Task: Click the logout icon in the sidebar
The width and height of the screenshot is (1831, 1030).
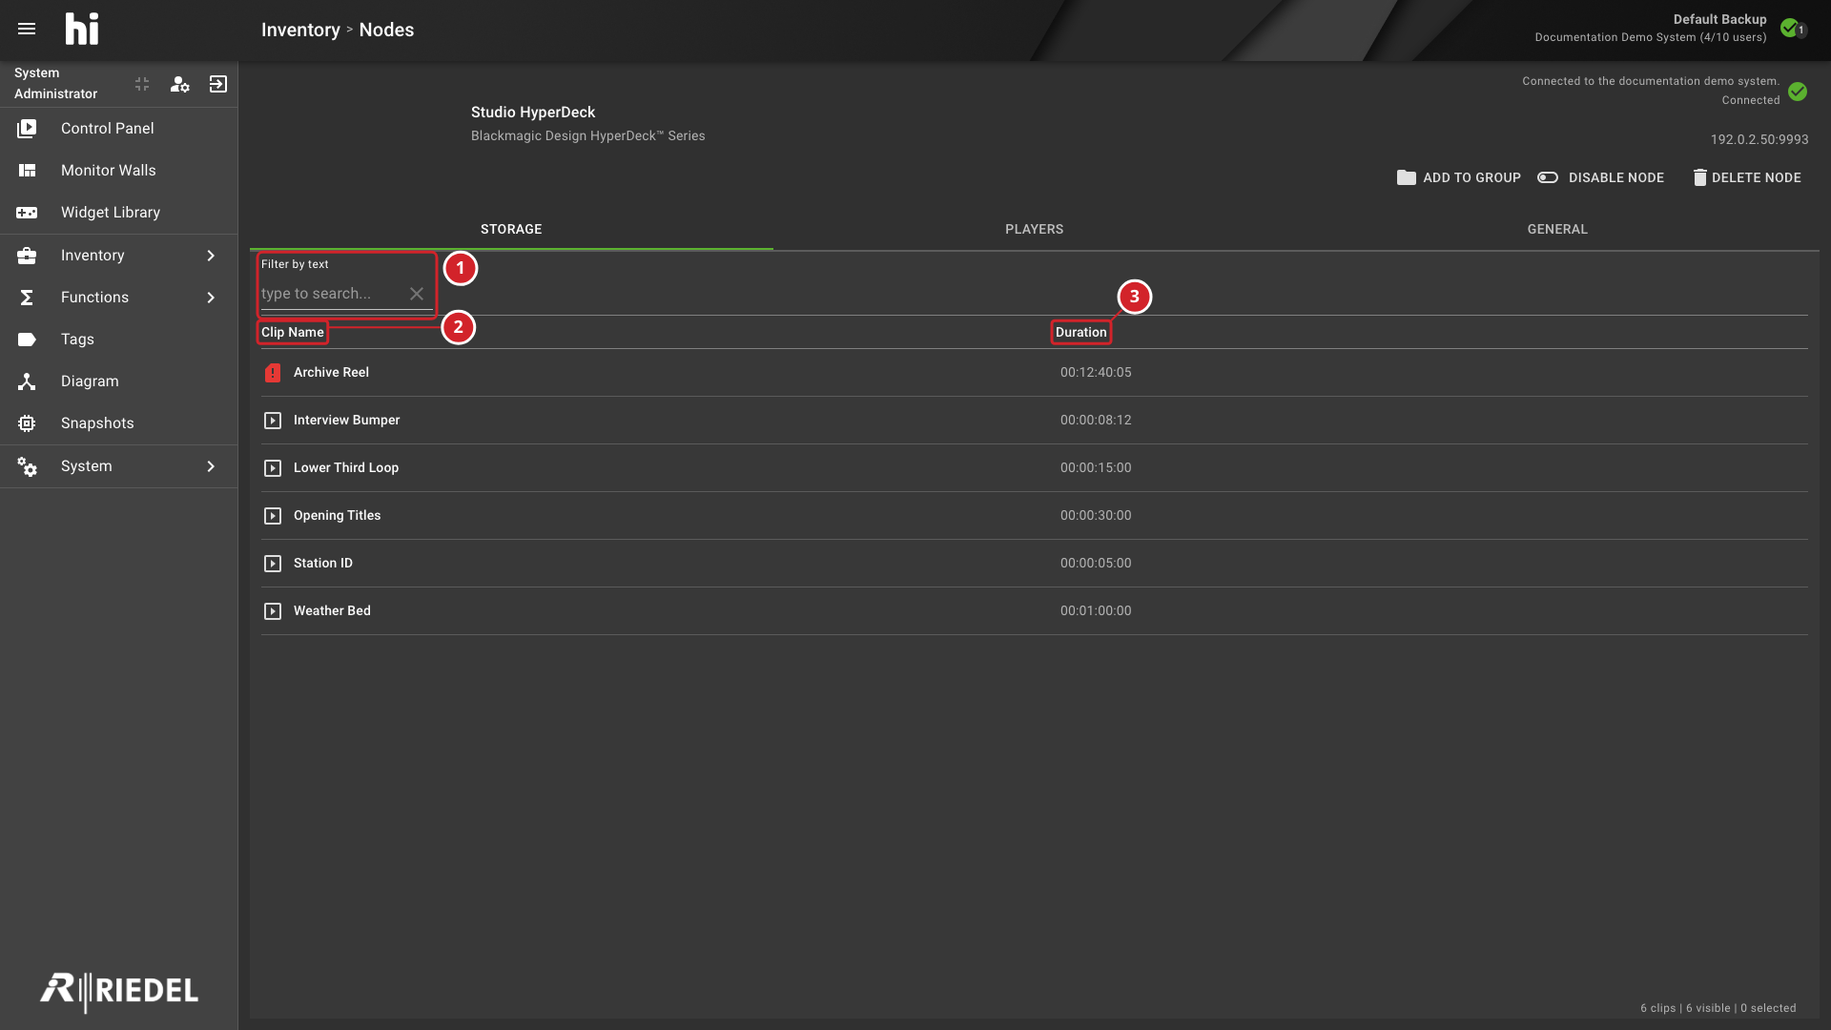Action: coord(218,84)
